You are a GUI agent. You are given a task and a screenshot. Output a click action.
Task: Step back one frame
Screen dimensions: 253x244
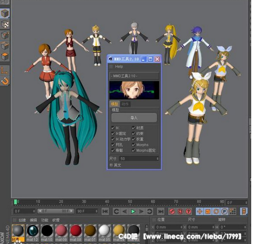(x=125, y=211)
